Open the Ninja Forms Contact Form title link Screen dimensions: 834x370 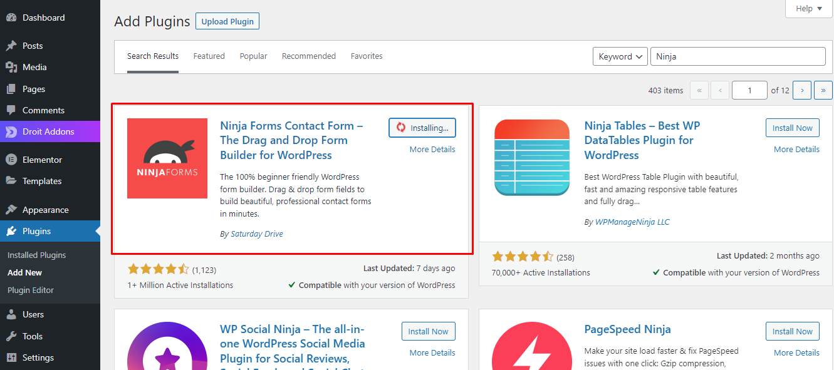[x=292, y=140]
